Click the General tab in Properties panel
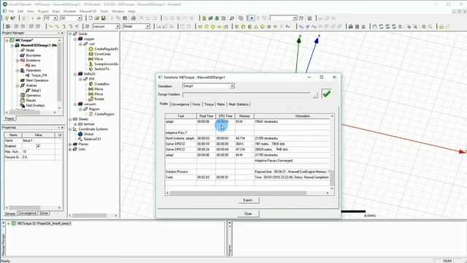 [9, 213]
